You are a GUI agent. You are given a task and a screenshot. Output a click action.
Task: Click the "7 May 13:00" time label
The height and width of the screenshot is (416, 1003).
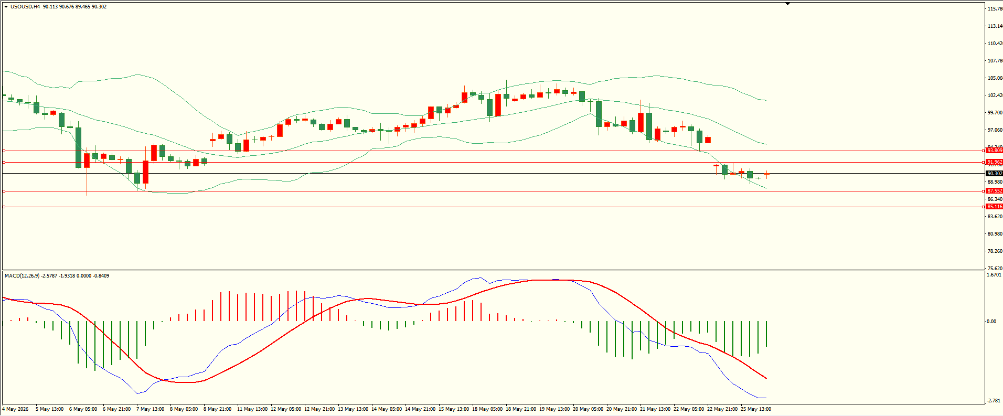pos(150,409)
